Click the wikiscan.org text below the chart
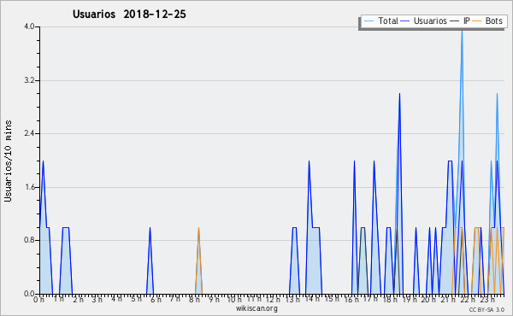This screenshot has width=513, height=316. pos(256,308)
